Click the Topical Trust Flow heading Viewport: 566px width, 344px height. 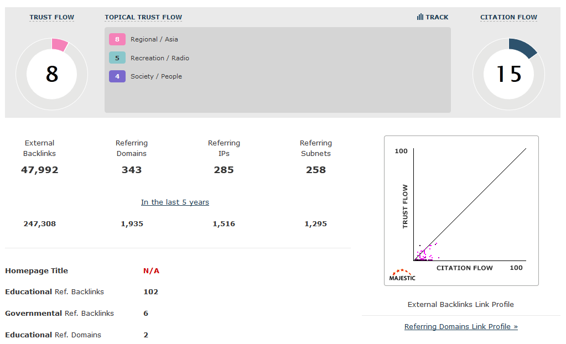[143, 17]
